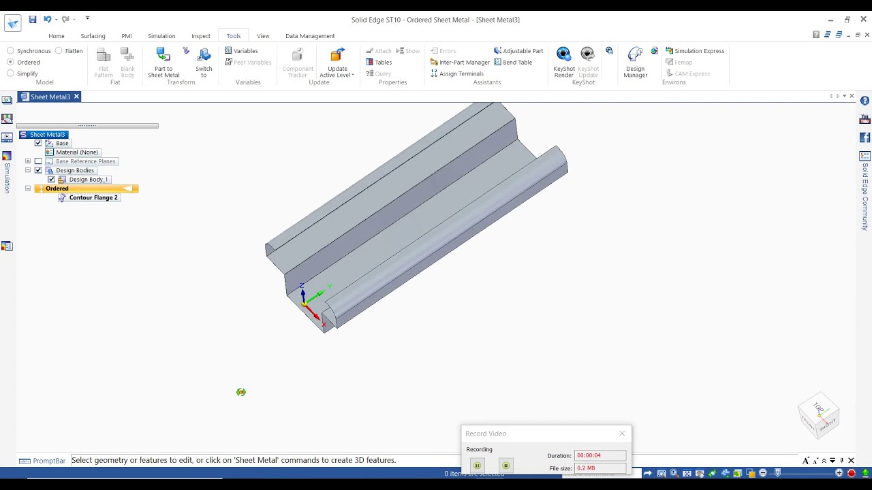Image resolution: width=872 pixels, height=490 pixels.
Task: Open the help icon on right sidebar
Action: point(865,101)
